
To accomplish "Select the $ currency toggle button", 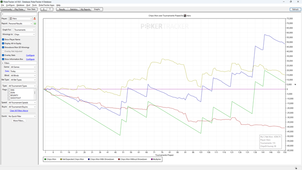I will (x=44, y=9).
